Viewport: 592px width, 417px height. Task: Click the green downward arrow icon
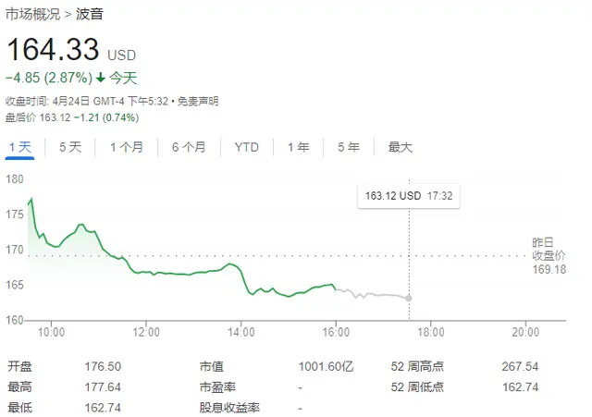(x=100, y=78)
